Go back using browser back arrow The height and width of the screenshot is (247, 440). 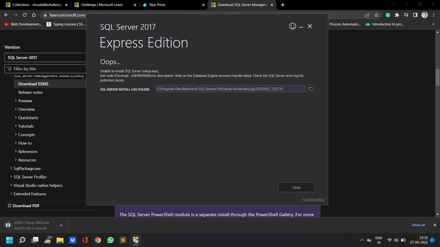click(x=6, y=15)
